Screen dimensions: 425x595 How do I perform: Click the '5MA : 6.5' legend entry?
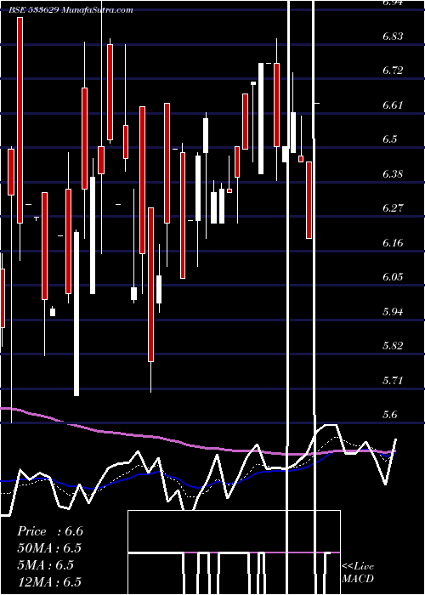(x=45, y=564)
